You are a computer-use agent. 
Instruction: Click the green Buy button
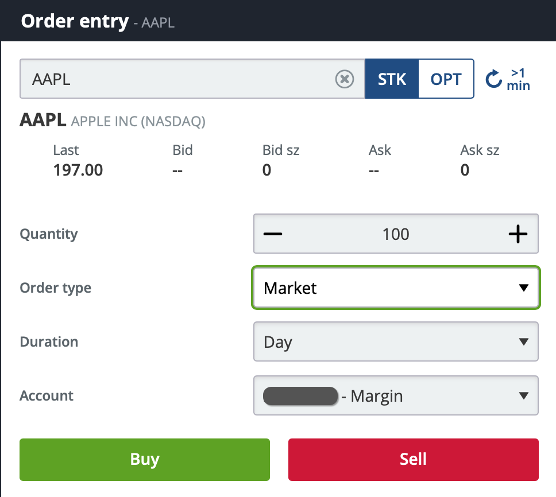tap(145, 460)
